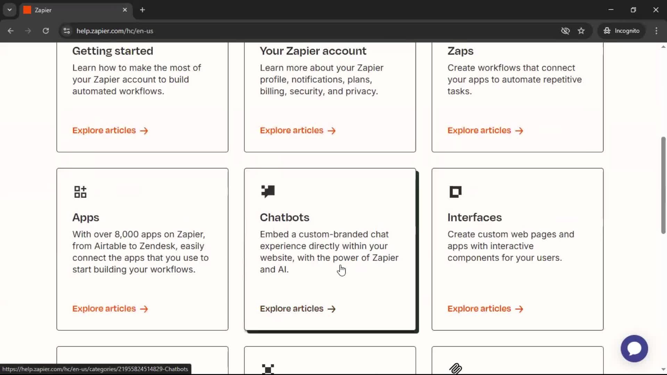Click the scrollbar up arrow

[663, 47]
